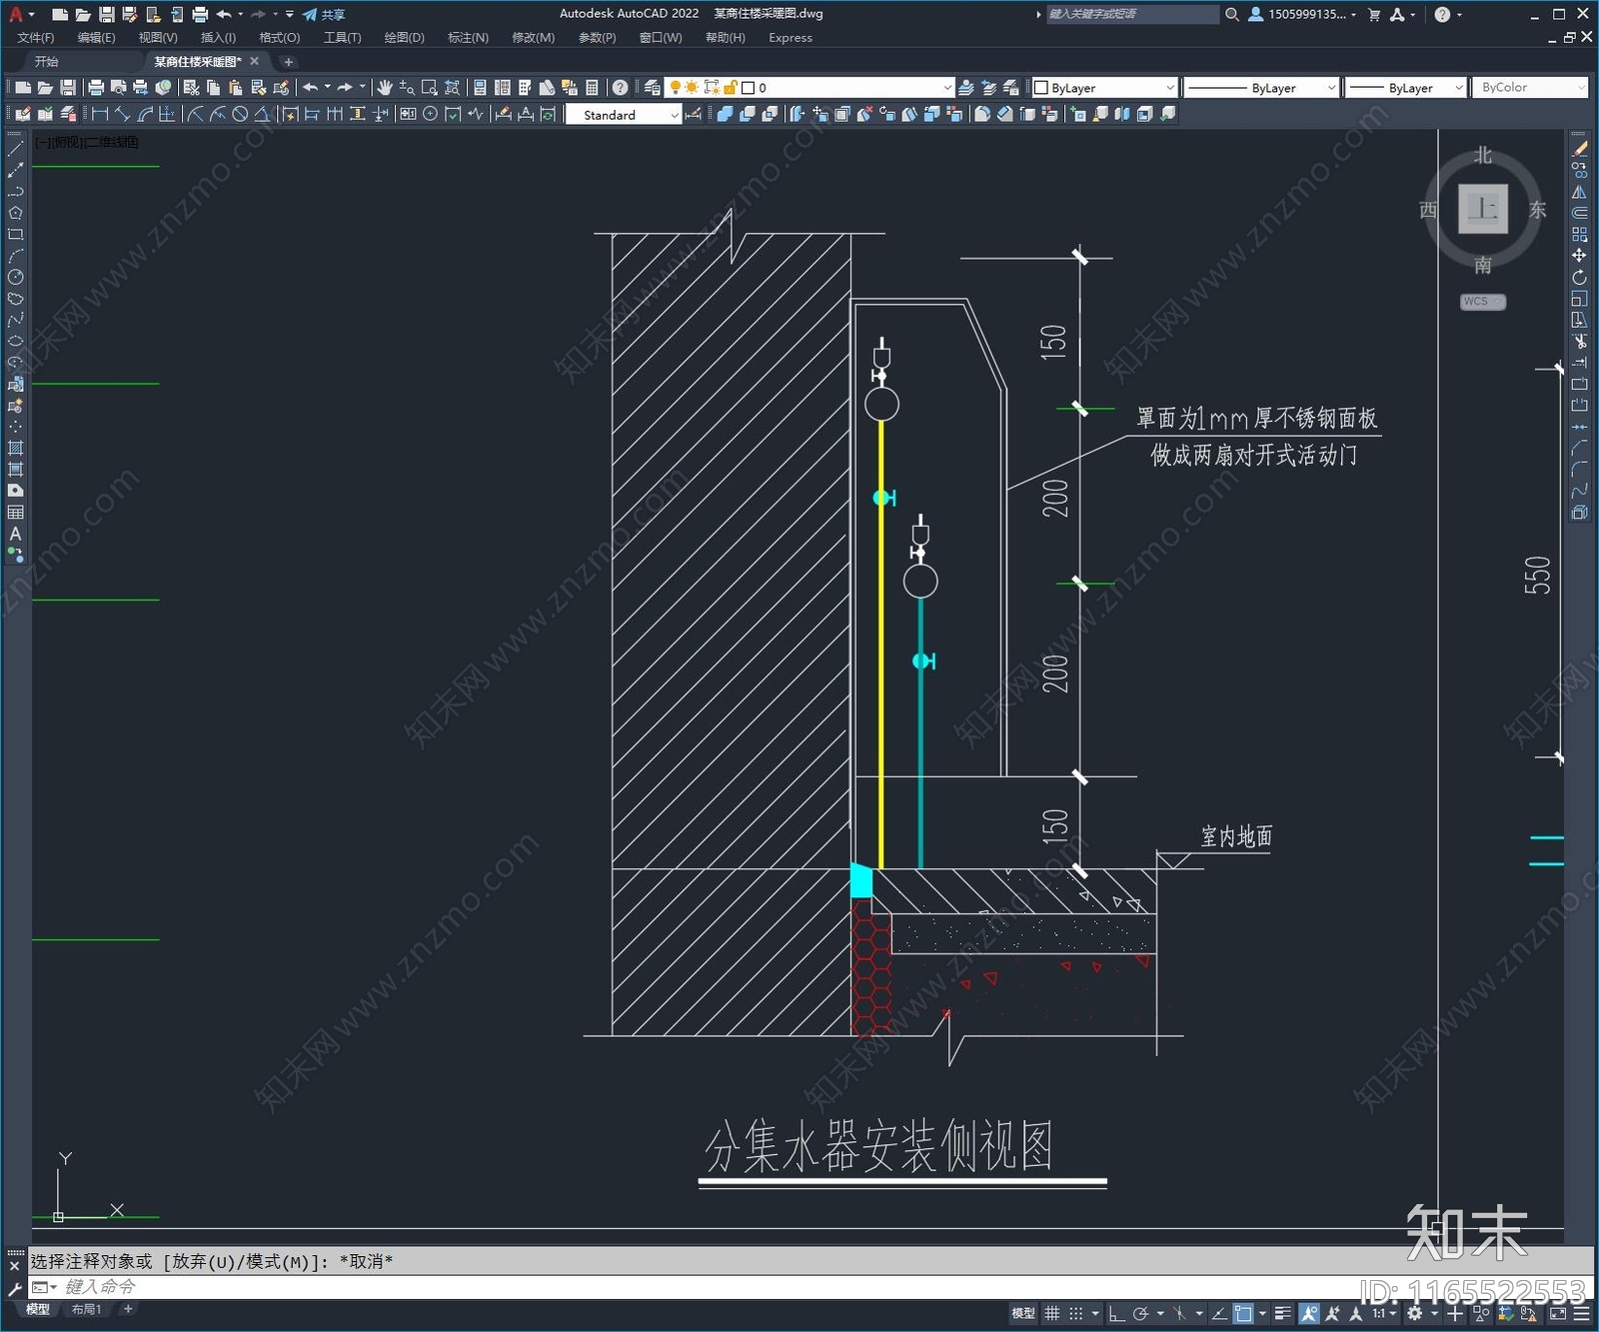Toggle snap mode dots in status bar

[x=1076, y=1314]
